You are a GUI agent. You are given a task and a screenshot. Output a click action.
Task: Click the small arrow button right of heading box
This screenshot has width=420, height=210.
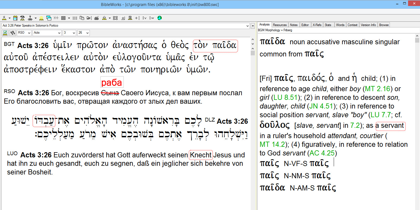pyautogui.click(x=253, y=26)
